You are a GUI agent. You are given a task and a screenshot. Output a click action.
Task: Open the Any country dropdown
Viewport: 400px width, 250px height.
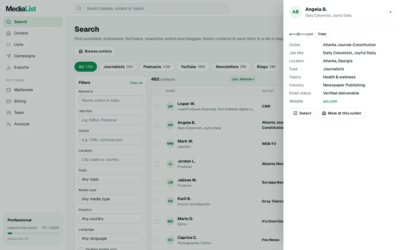(x=111, y=219)
